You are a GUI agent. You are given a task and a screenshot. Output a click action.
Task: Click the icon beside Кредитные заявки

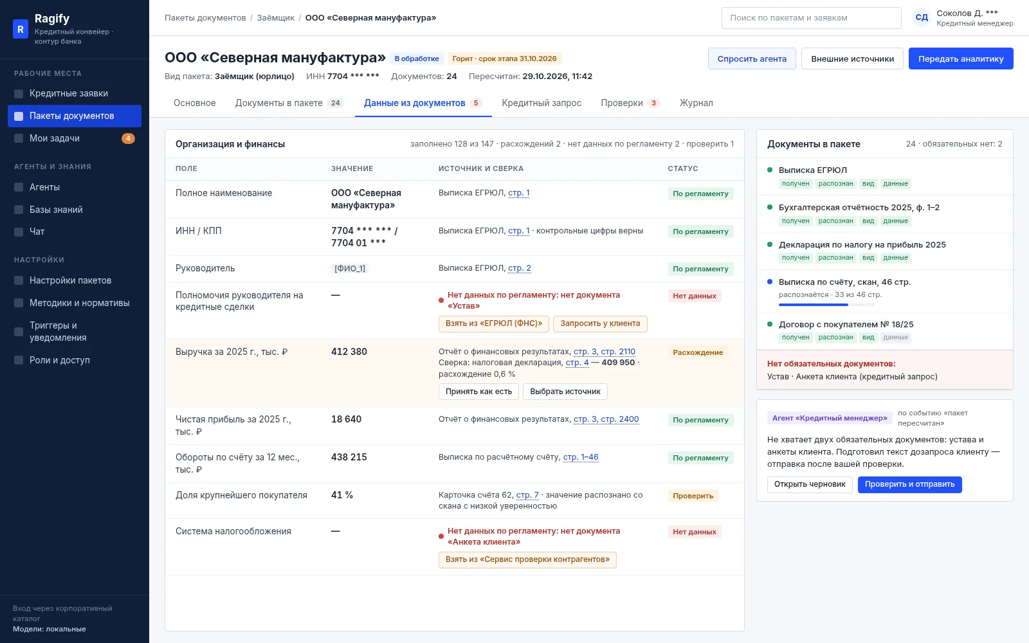pos(19,94)
